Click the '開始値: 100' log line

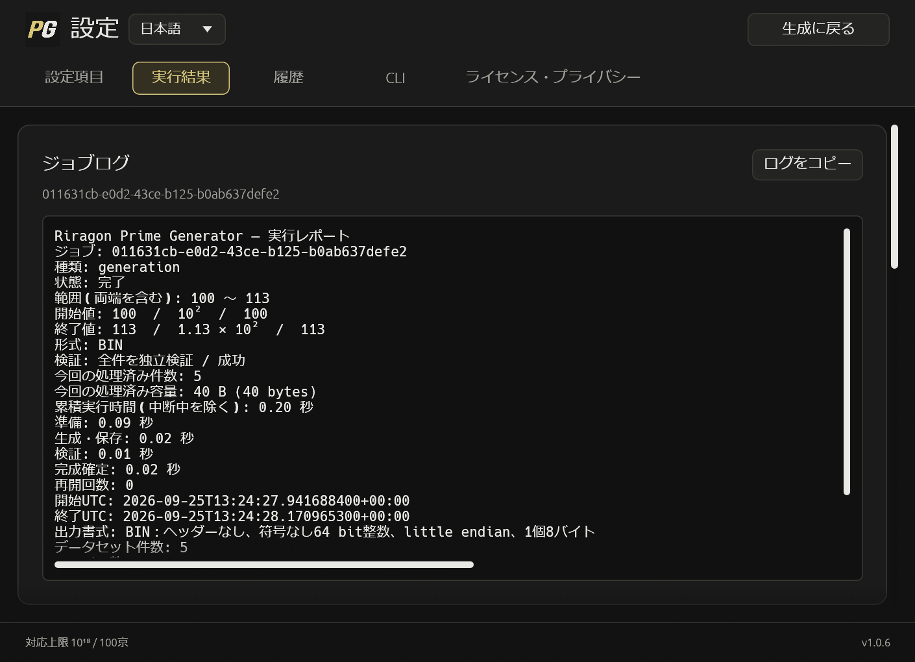(161, 313)
